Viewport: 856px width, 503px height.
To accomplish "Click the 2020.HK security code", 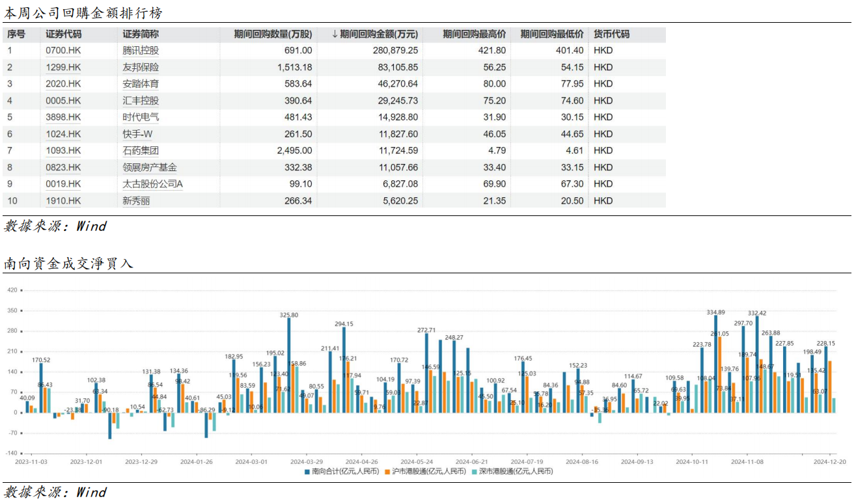I will click(63, 84).
